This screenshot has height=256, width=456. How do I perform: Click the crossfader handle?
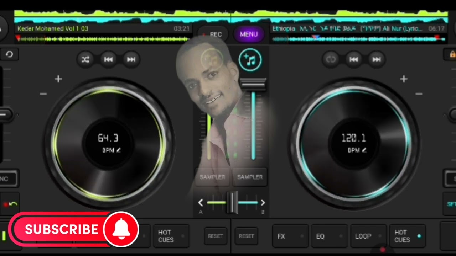coord(232,202)
